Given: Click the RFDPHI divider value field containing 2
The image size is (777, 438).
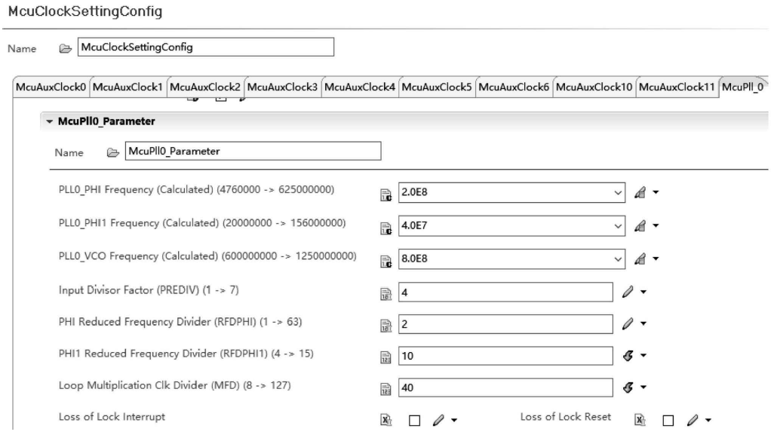Looking at the screenshot, I should click(x=505, y=324).
